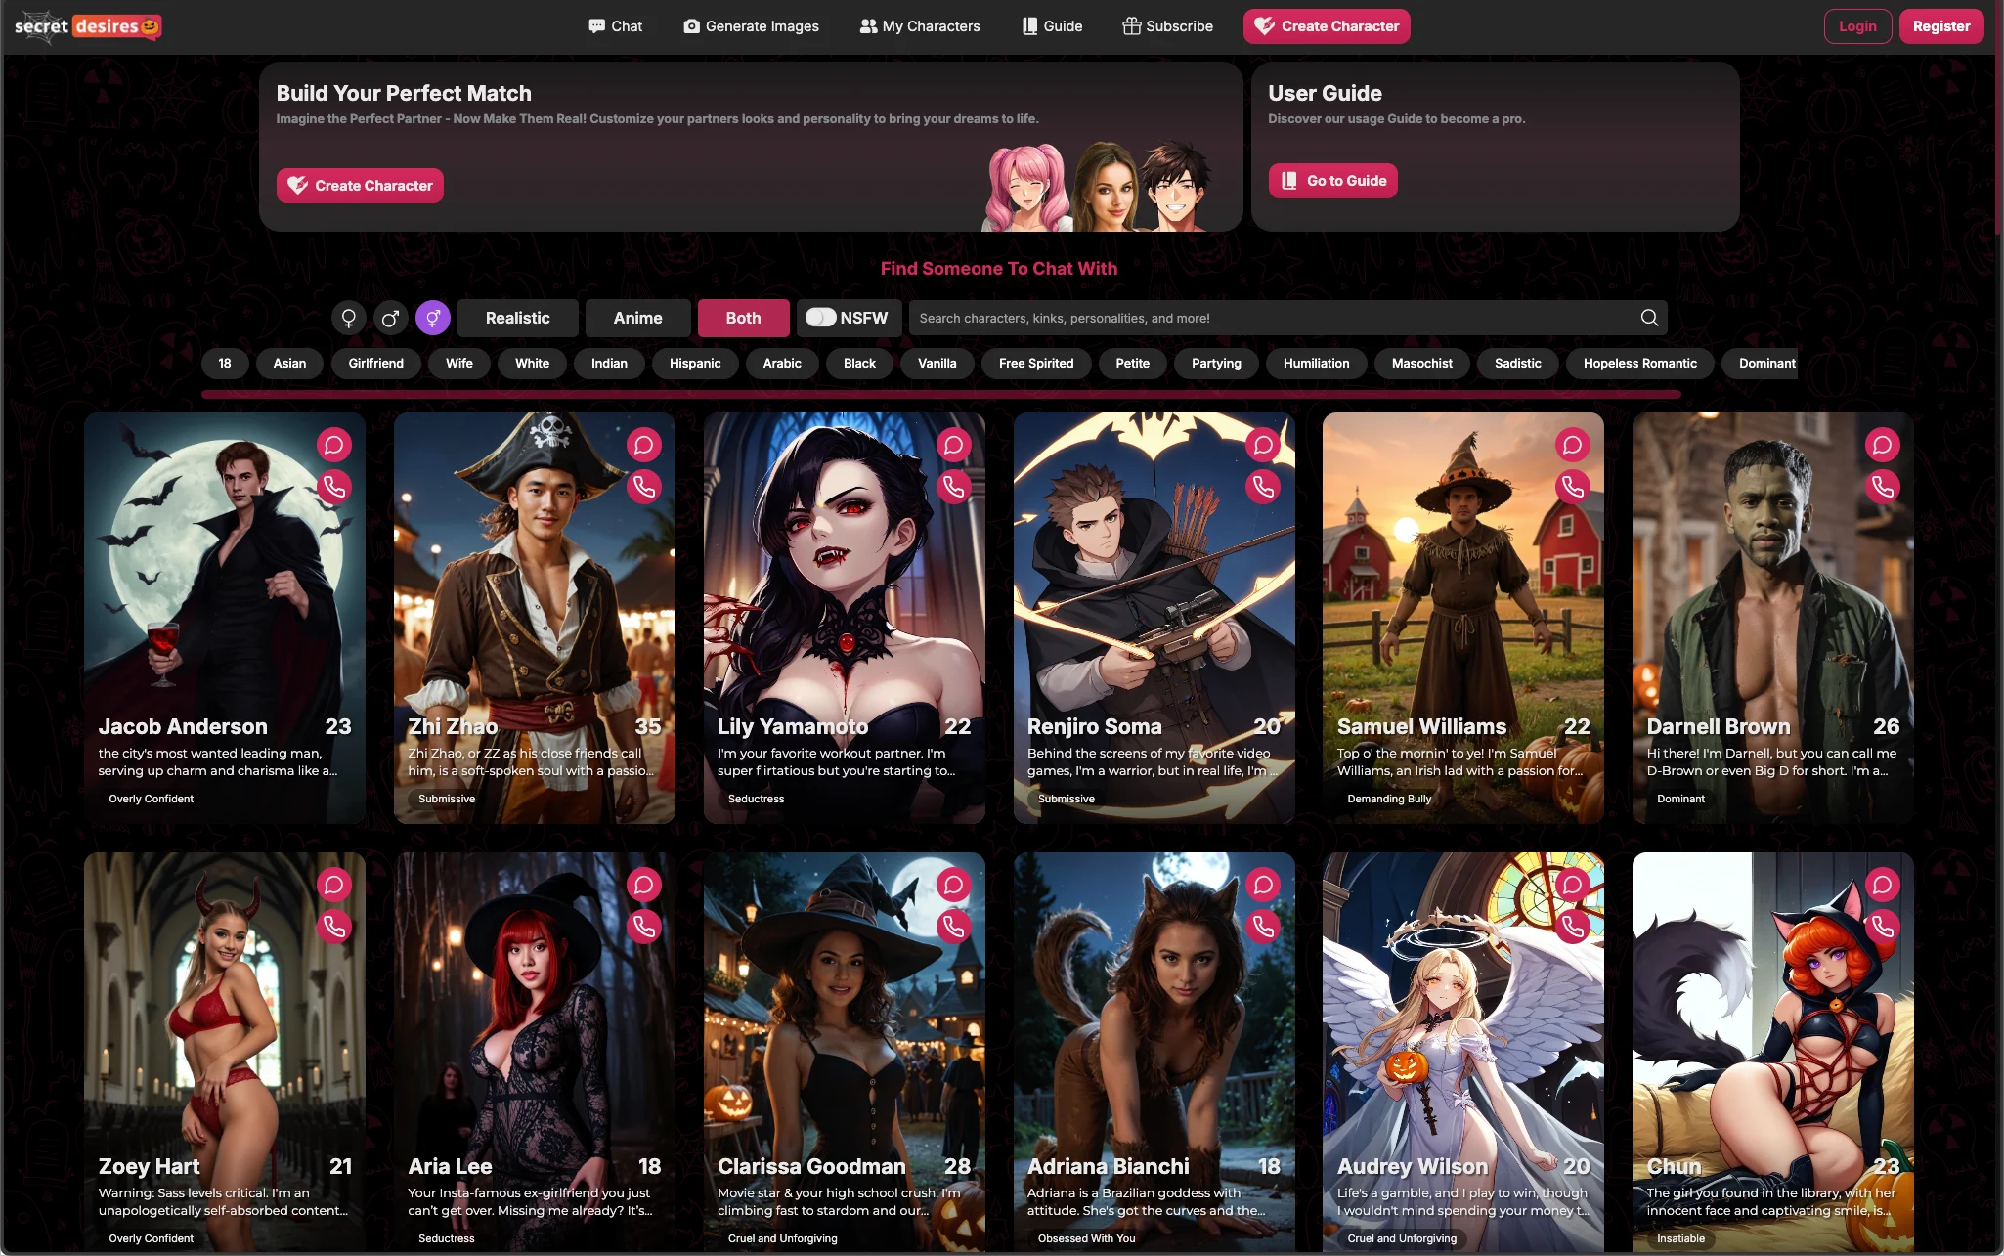Switch to the Anime tab

(637, 317)
